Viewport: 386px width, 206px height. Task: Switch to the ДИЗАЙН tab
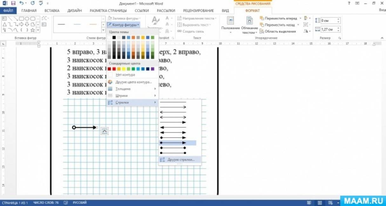tap(75, 10)
